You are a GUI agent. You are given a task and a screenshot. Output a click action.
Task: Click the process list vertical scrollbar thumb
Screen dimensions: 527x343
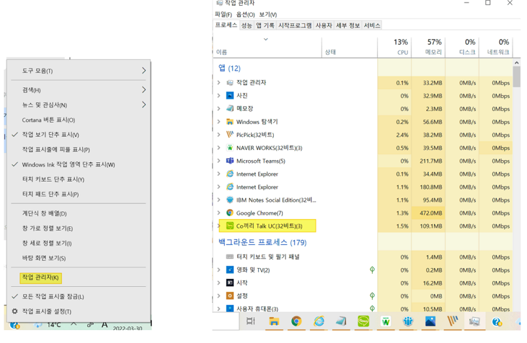click(517, 77)
